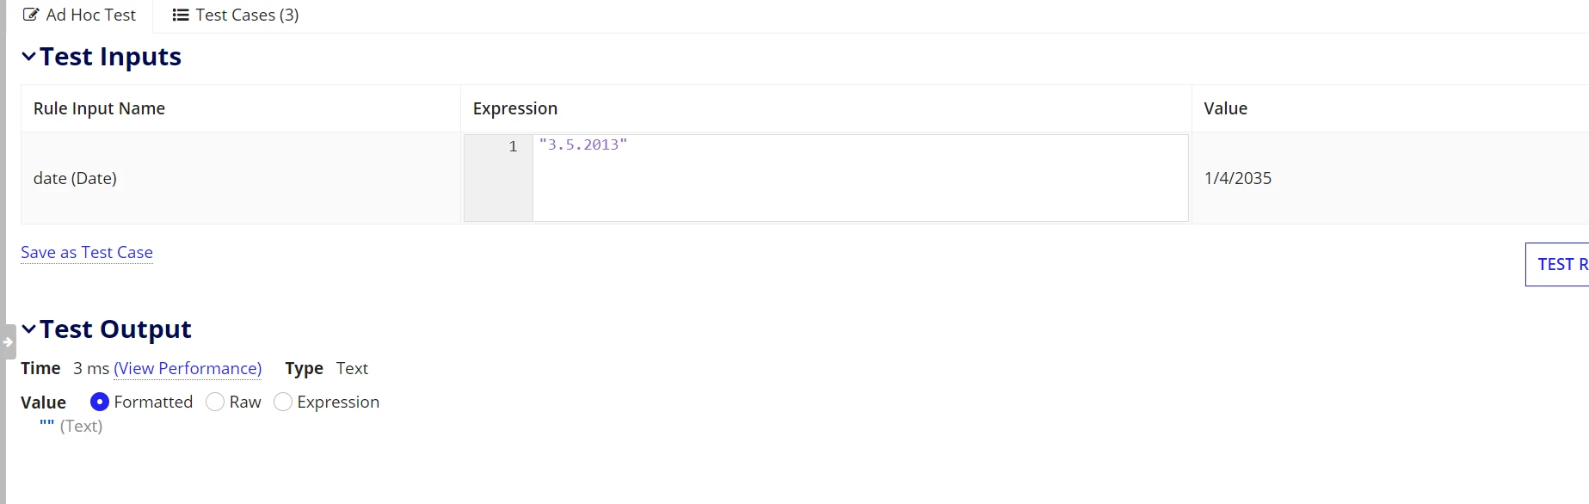Click the Ad Hoc Test edit icon

pyautogui.click(x=31, y=15)
